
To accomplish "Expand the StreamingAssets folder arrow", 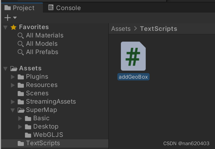I will click(x=13, y=102).
